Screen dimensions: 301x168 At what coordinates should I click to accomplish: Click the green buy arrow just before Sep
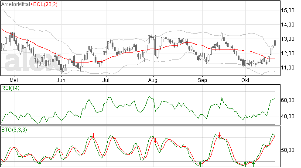coord(200,164)
